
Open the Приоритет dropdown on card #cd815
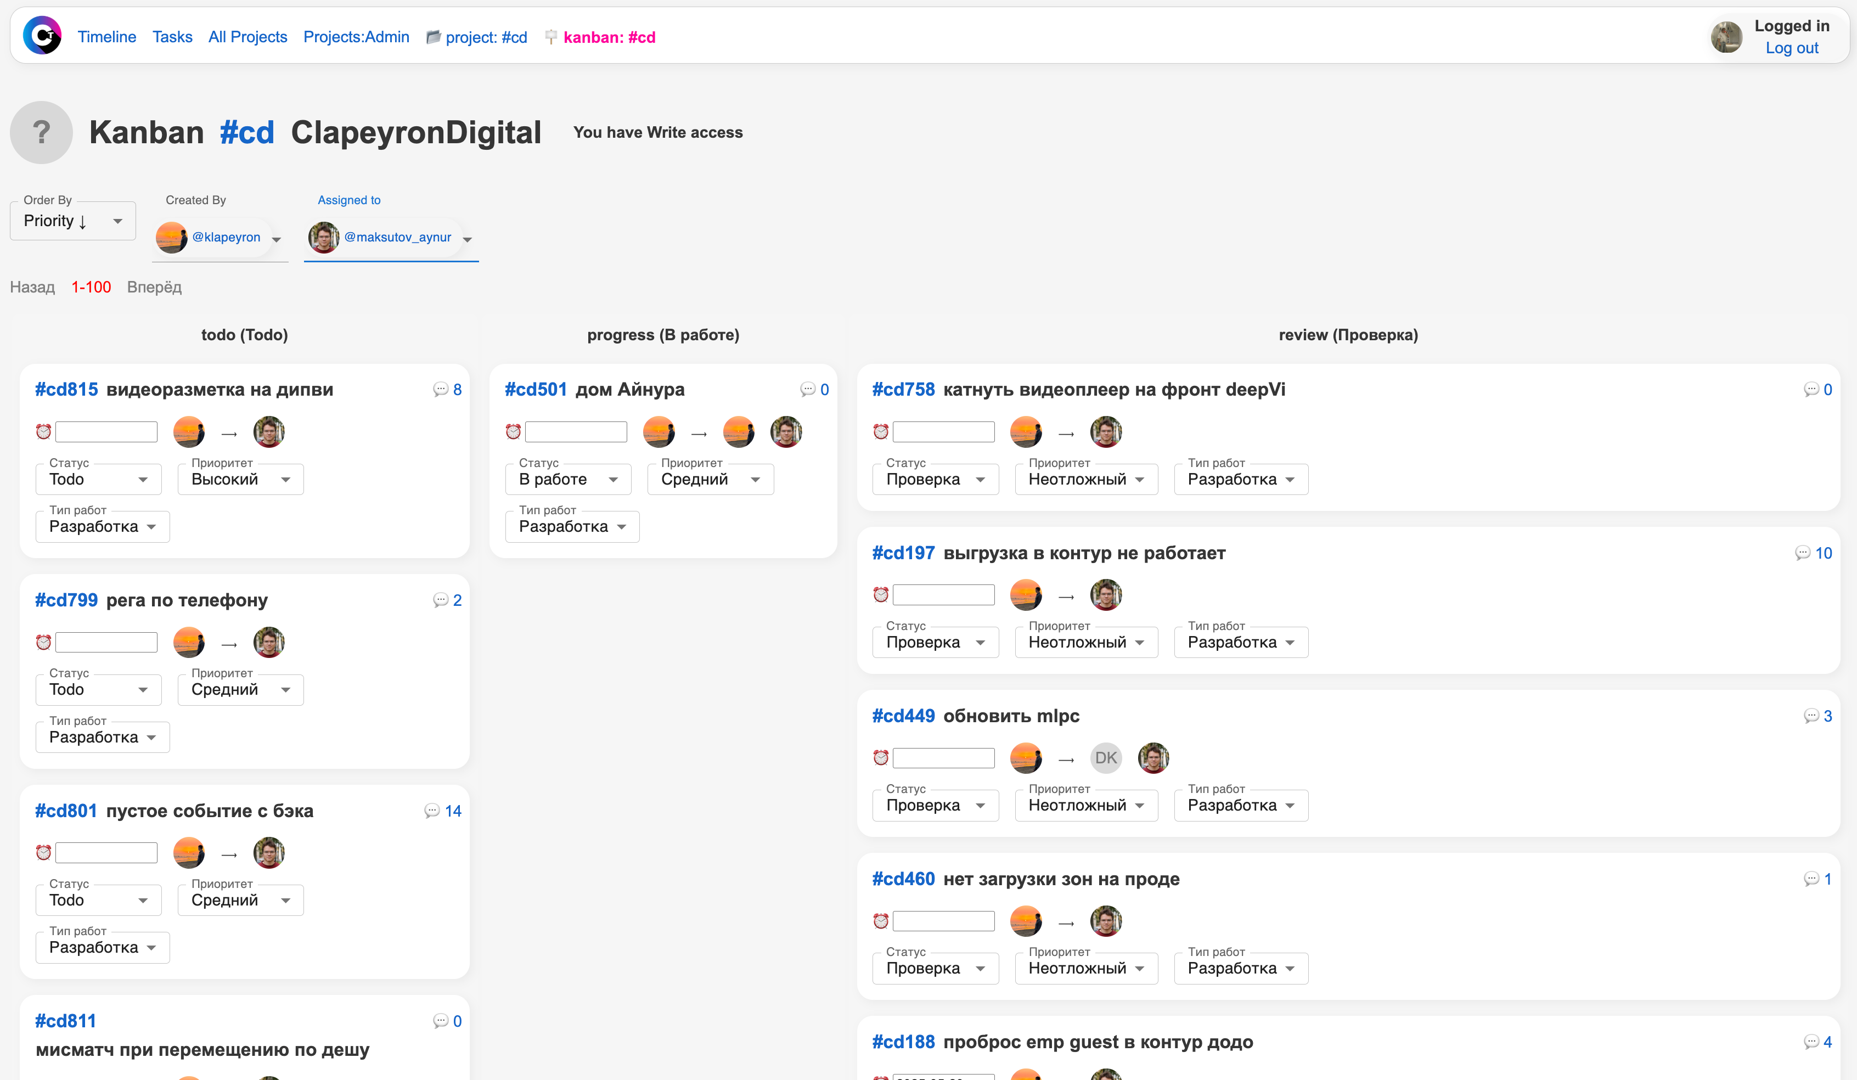[x=240, y=480]
